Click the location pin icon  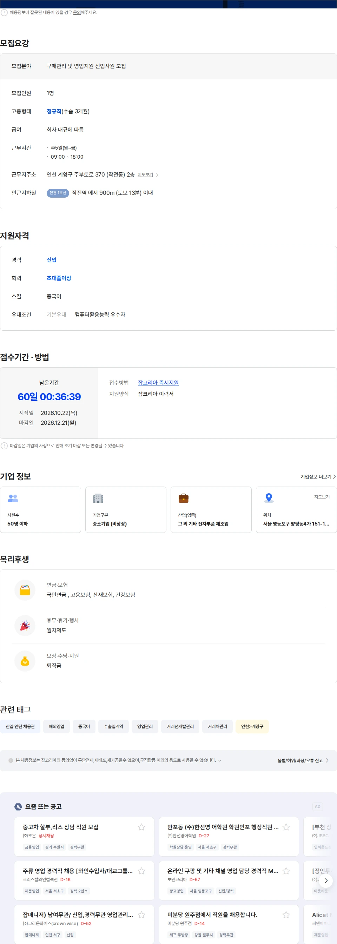click(x=269, y=498)
